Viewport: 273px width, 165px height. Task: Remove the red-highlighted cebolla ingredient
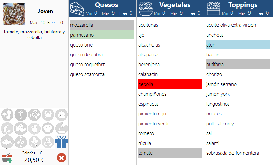coord(170,84)
